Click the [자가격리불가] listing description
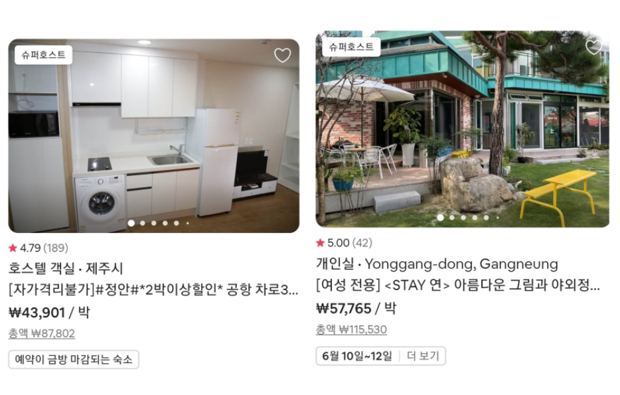Image resolution: width=620 pixels, height=395 pixels. point(153,290)
